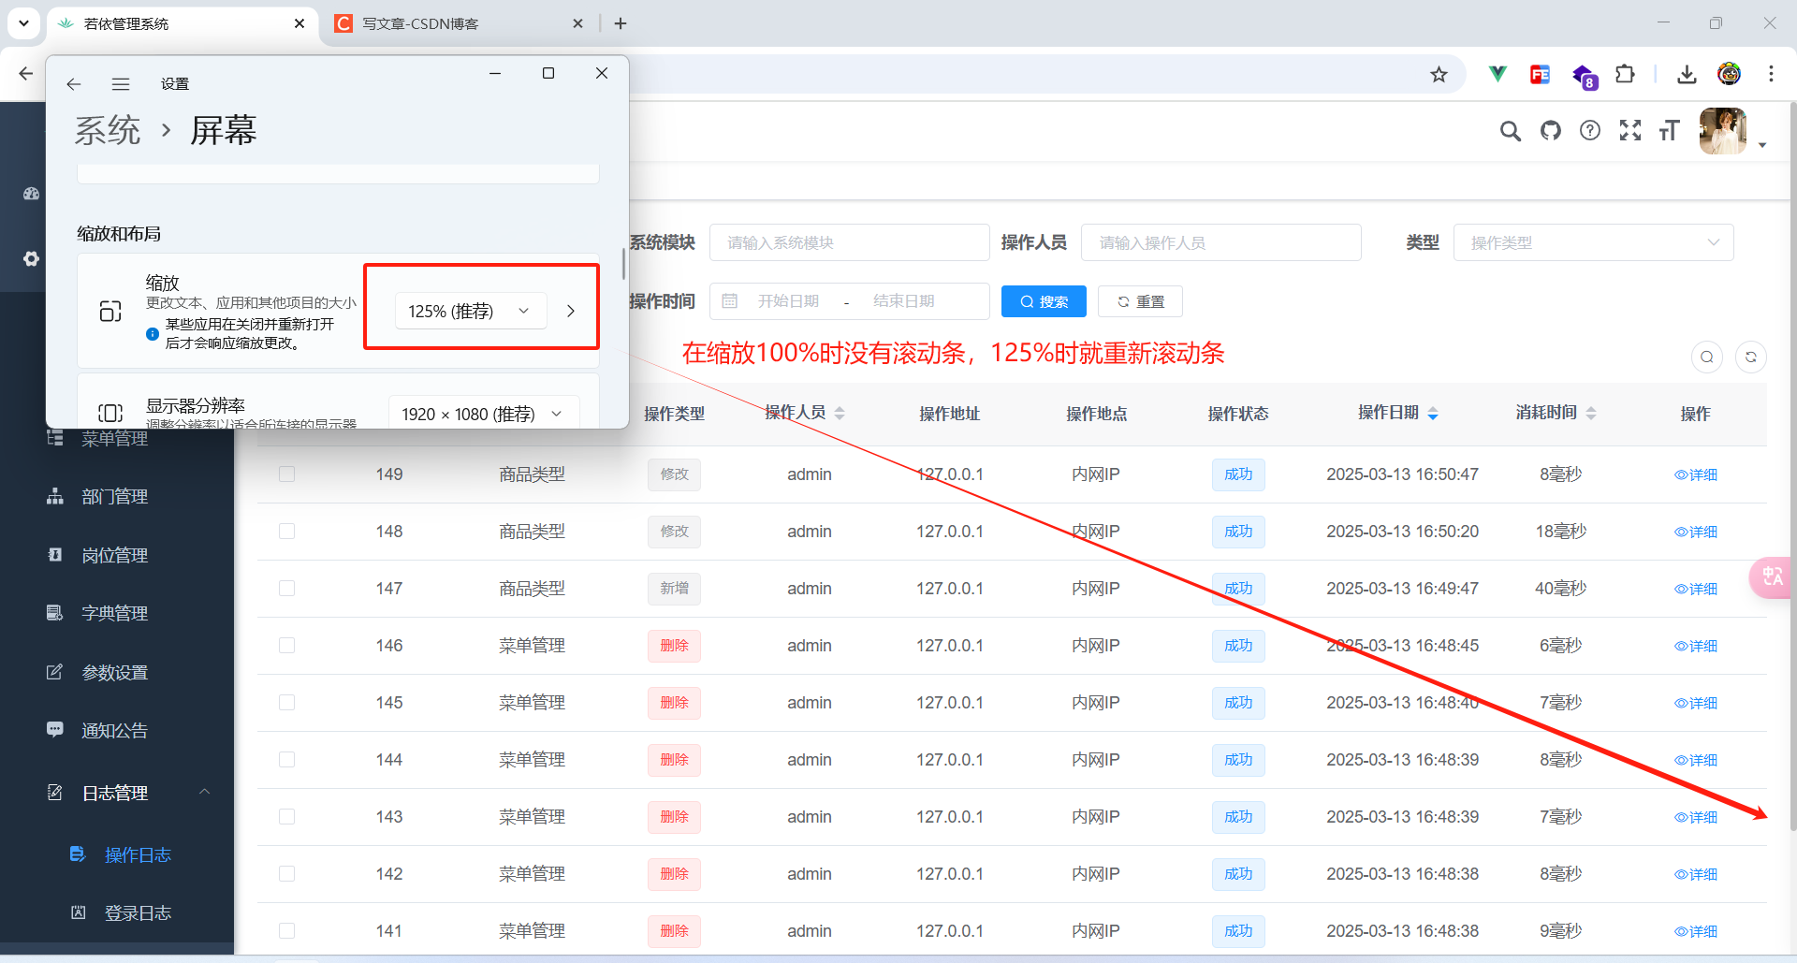Open 参数设置 in sidebar

click(x=117, y=672)
